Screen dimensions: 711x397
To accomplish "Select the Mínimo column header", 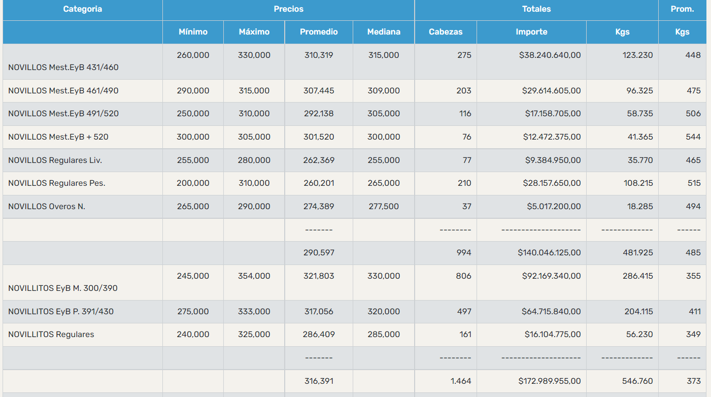I will tap(193, 32).
